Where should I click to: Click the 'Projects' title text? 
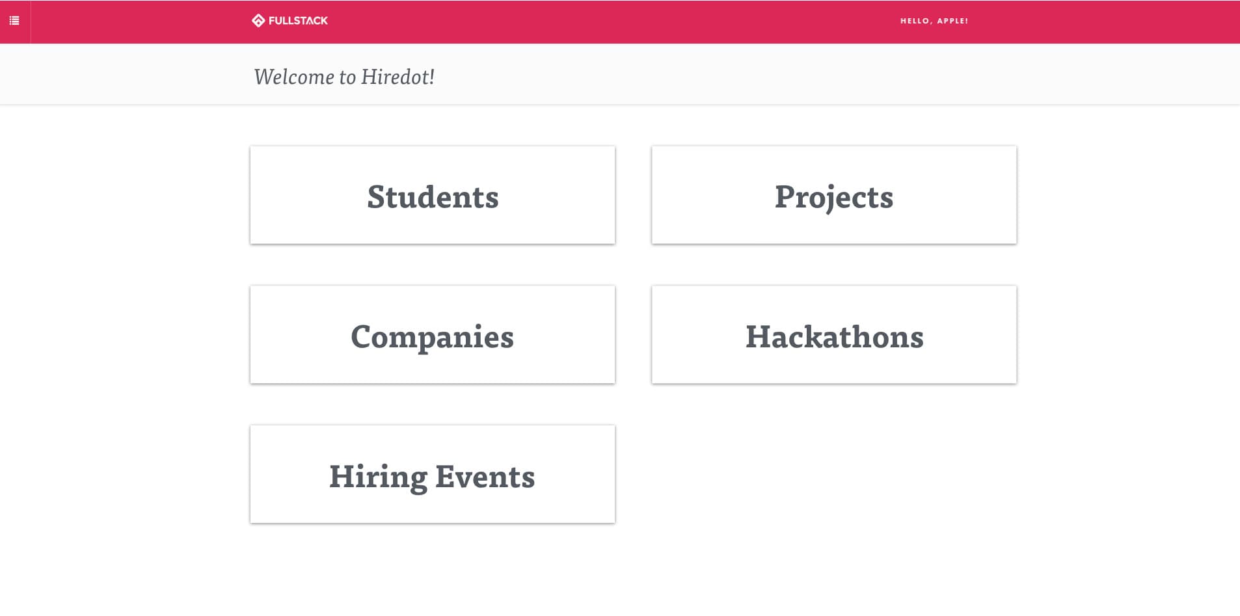833,196
